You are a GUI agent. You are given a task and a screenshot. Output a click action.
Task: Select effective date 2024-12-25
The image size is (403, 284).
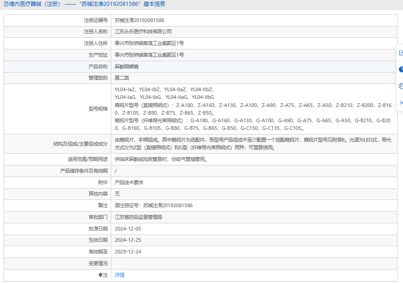(x=128, y=240)
